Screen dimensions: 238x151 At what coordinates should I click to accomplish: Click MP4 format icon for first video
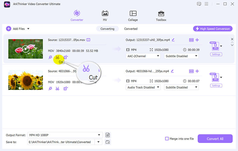click(x=214, y=46)
